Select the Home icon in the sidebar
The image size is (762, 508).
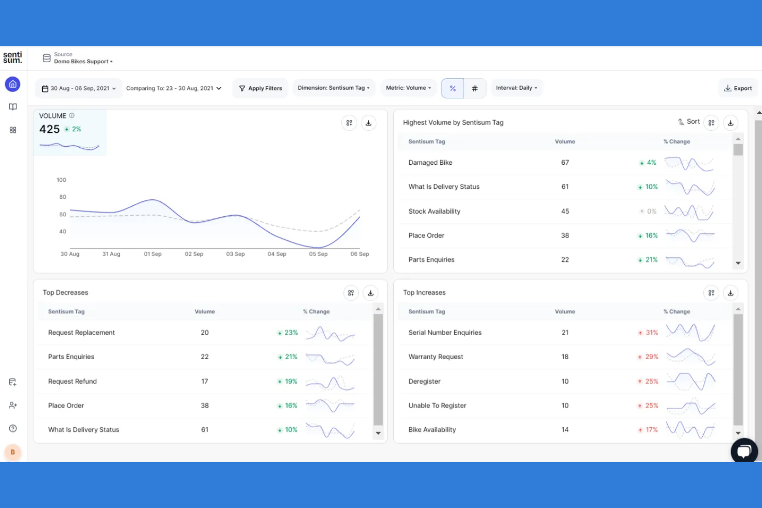pos(12,84)
